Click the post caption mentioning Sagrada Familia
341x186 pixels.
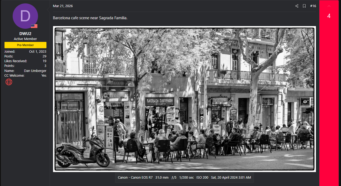coord(90,18)
